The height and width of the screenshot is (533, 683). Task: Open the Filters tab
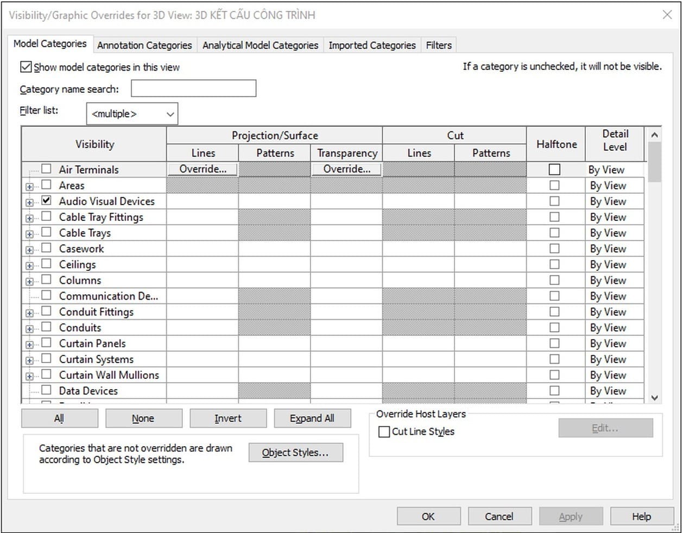439,45
